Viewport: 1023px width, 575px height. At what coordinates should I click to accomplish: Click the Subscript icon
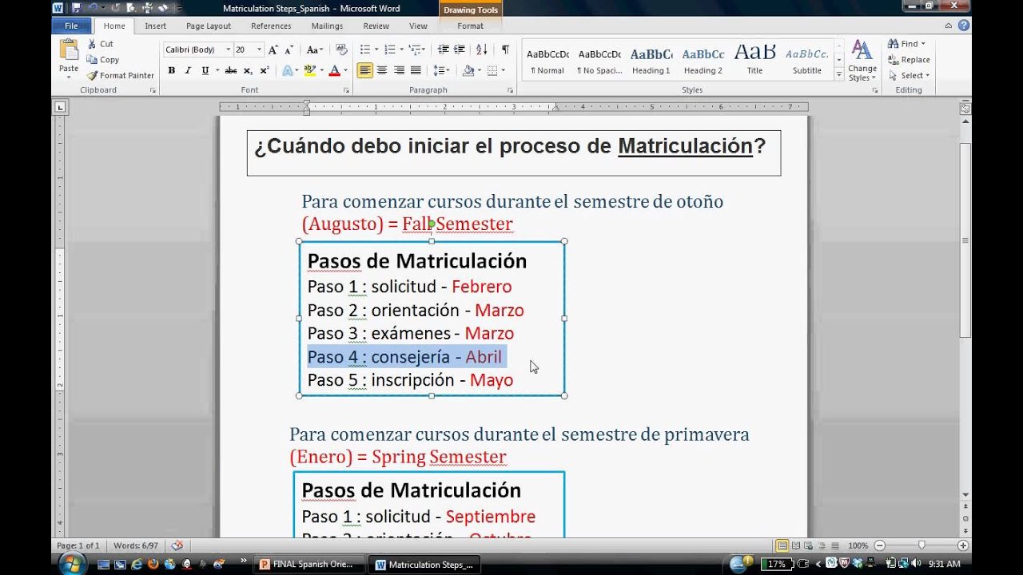248,70
